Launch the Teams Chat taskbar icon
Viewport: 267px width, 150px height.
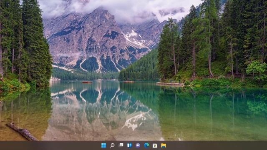click(x=138, y=145)
